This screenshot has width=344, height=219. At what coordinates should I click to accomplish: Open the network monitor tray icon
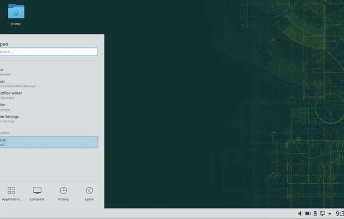(x=322, y=213)
